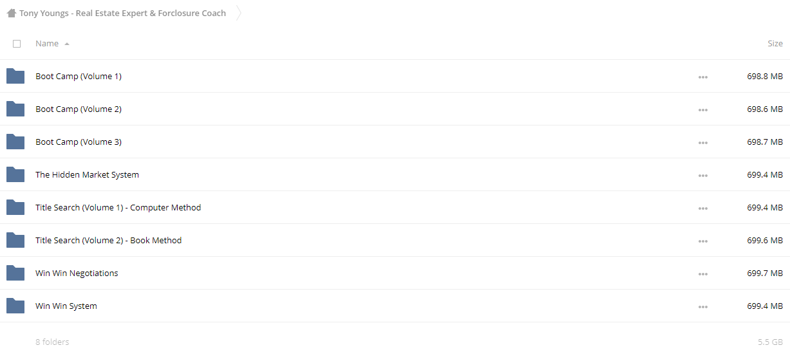Open more options for Boot Camp (Volume 2)
This screenshot has width=790, height=352.
(703, 110)
